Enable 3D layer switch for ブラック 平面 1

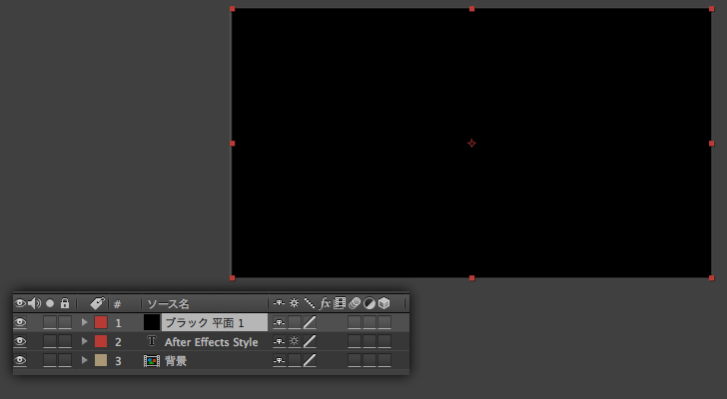pos(384,322)
